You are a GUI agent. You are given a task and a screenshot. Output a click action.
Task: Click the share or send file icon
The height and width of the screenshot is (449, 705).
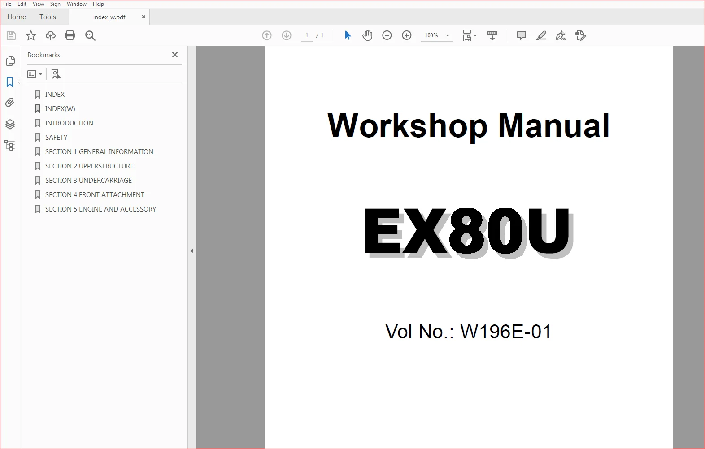tap(581, 35)
